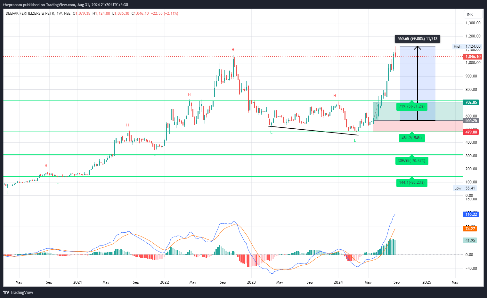
Task: Click the 719.75(-31.2%) green callout
Action: 411,106
